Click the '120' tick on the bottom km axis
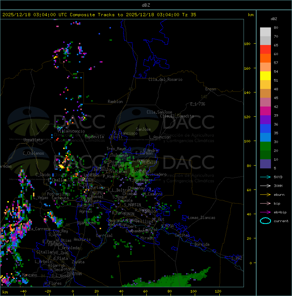The width and height of the screenshot is (292, 296). (x=218, y=291)
